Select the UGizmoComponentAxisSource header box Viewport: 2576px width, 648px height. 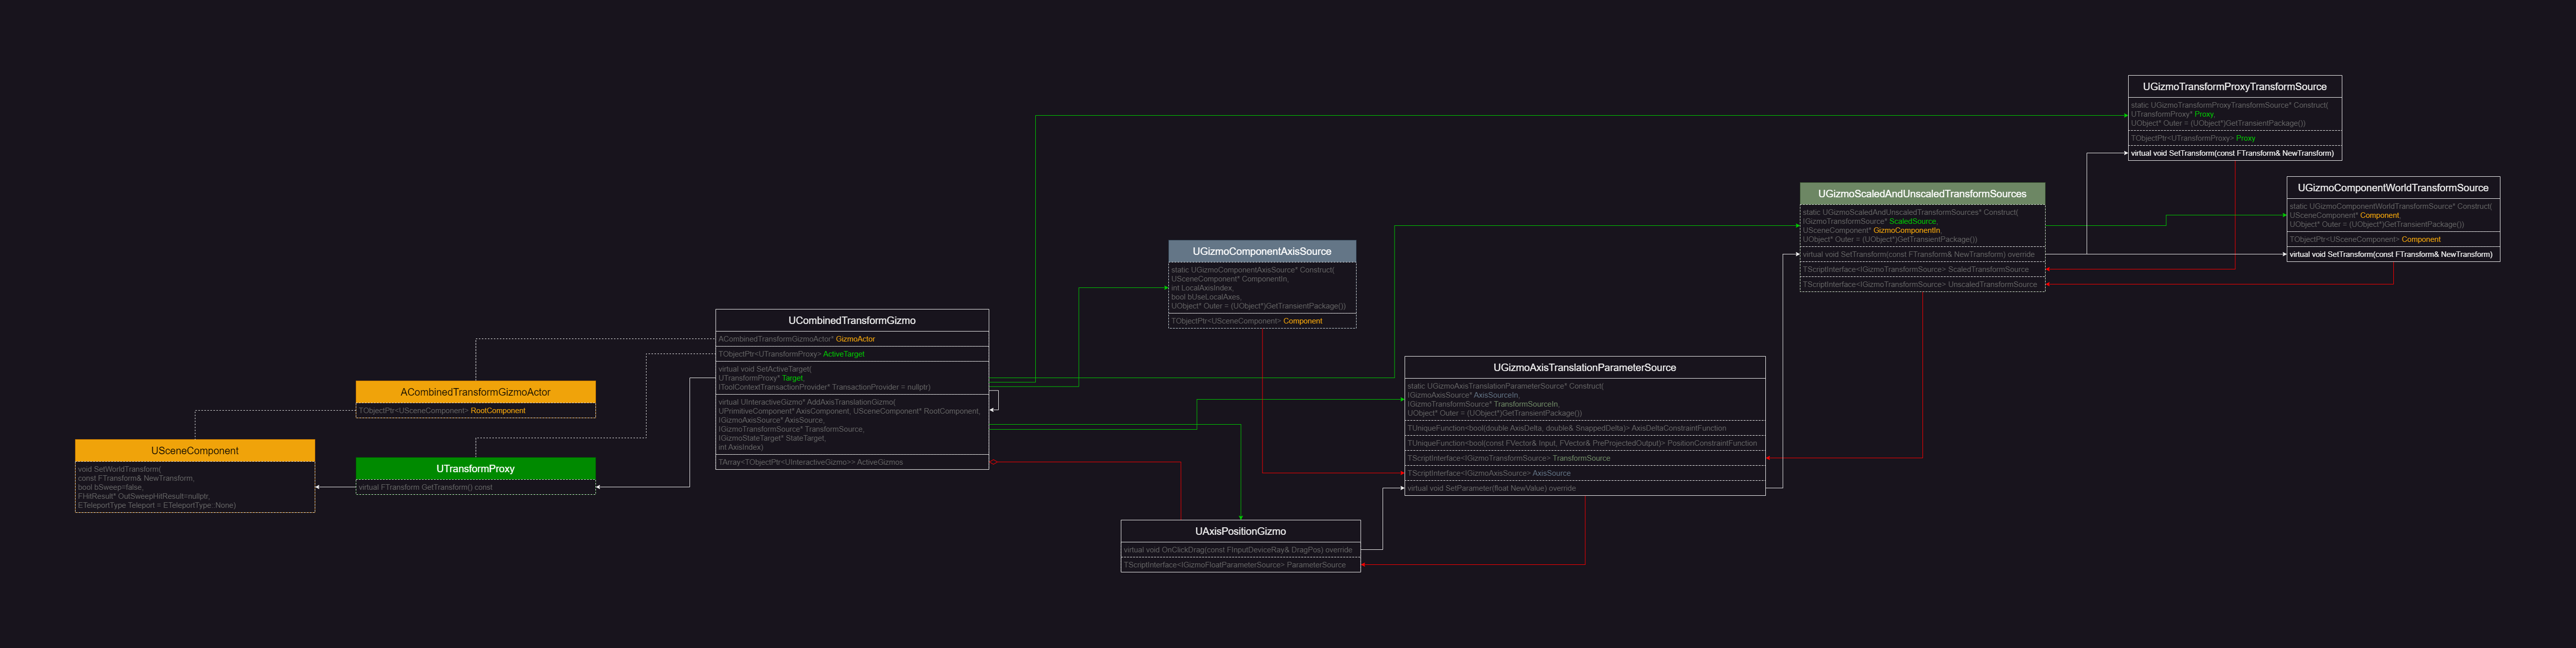click(x=1261, y=252)
